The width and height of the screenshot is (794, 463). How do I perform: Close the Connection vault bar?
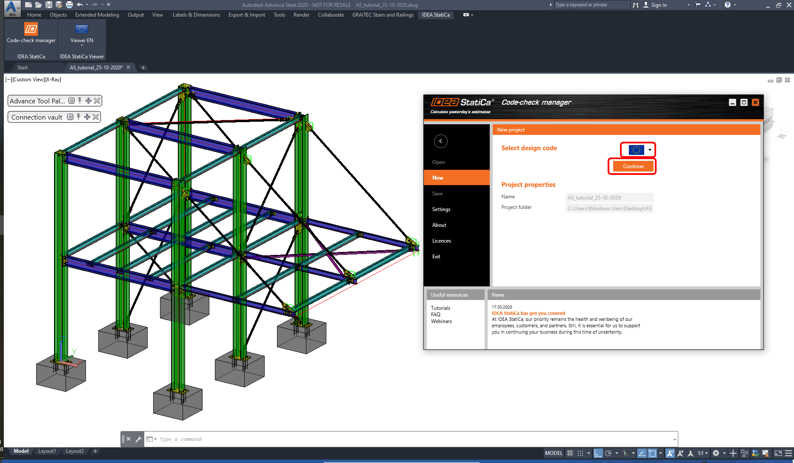(96, 117)
